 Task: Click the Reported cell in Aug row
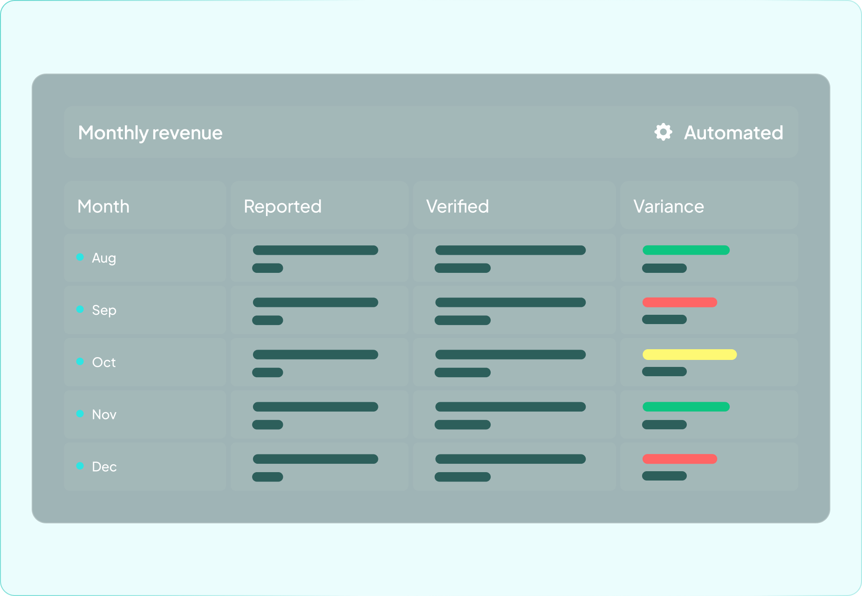point(319,258)
